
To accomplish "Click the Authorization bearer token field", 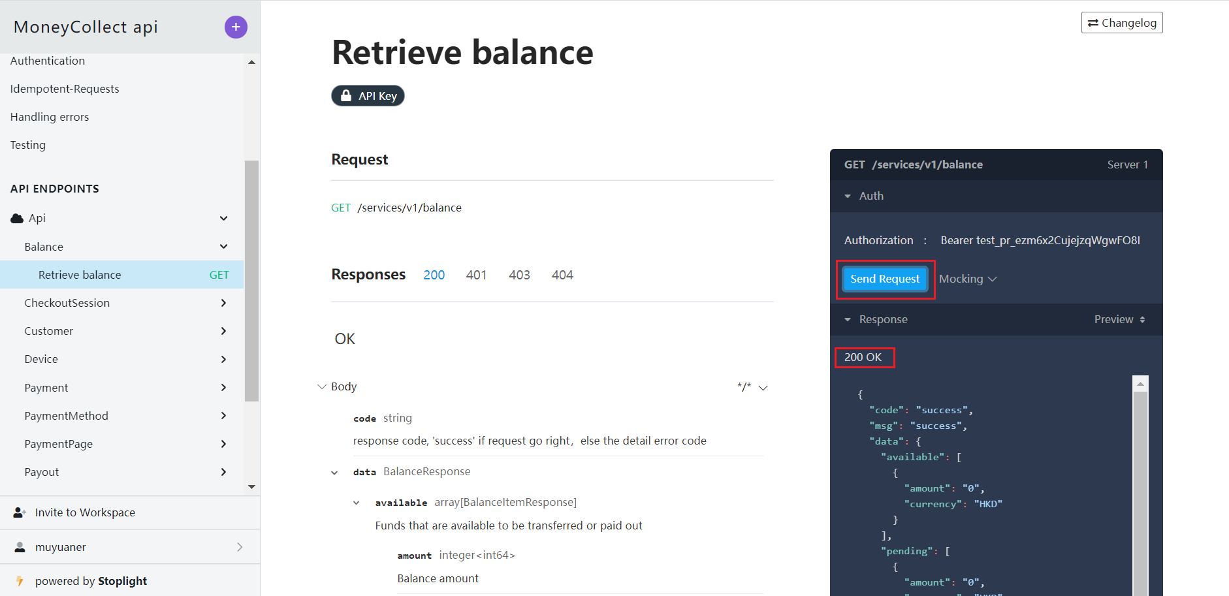I will point(1040,240).
